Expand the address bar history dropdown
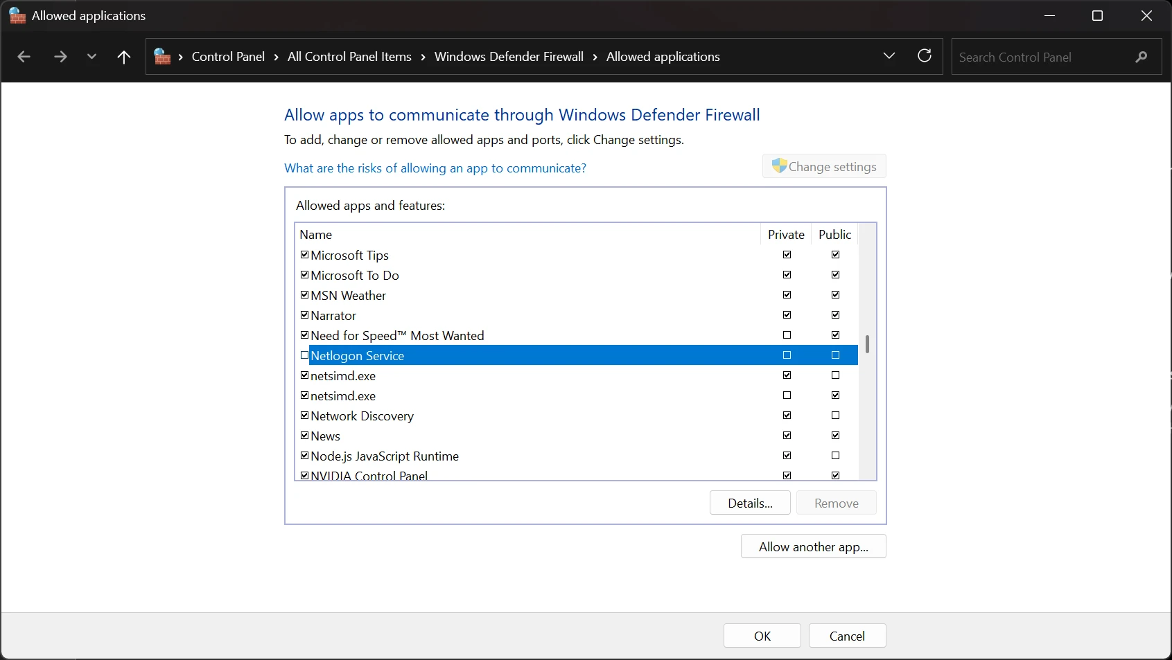Viewport: 1172px width, 660px height. (889, 56)
